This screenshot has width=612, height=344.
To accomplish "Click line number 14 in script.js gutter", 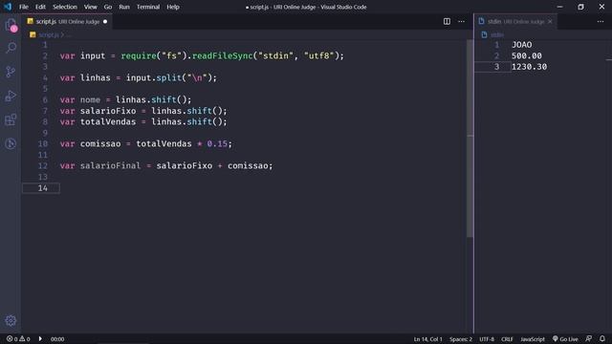I will point(43,188).
